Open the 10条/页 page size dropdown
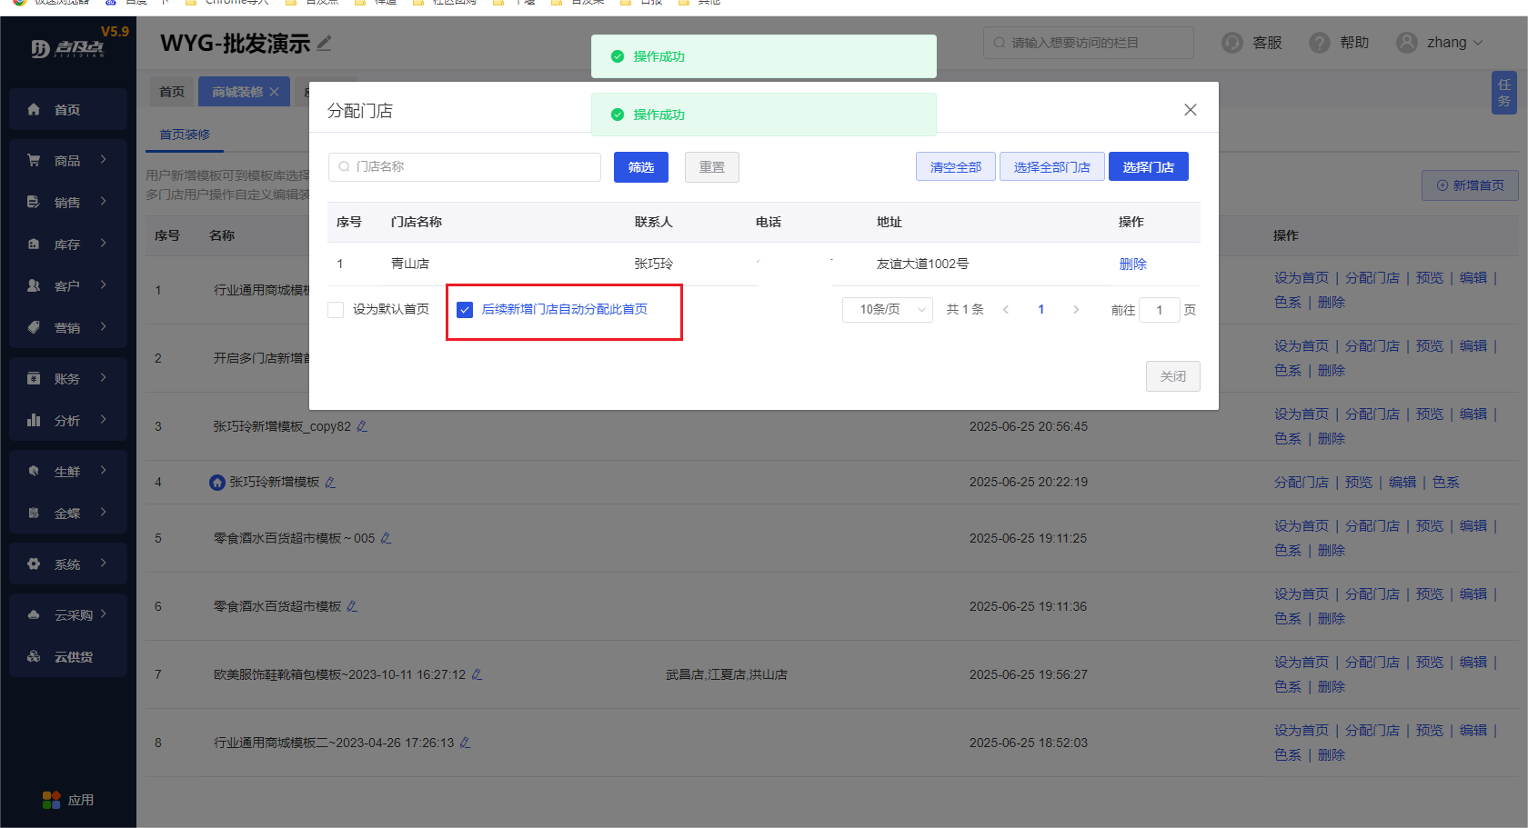Viewport: 1528px width, 828px height. 887,310
